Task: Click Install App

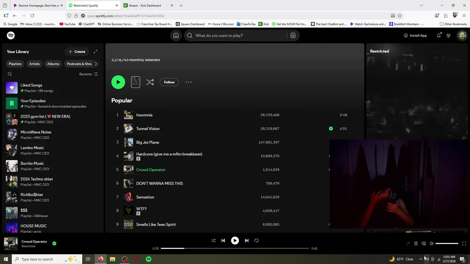Action: [x=415, y=36]
